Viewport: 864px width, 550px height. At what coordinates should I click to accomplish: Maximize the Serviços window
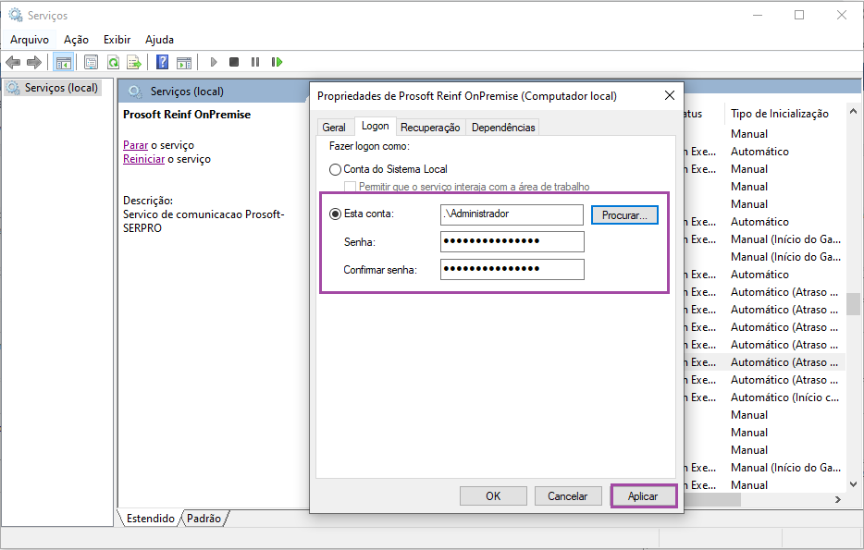click(799, 15)
